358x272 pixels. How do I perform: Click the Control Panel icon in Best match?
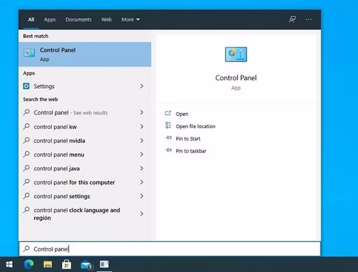[x=29, y=53]
